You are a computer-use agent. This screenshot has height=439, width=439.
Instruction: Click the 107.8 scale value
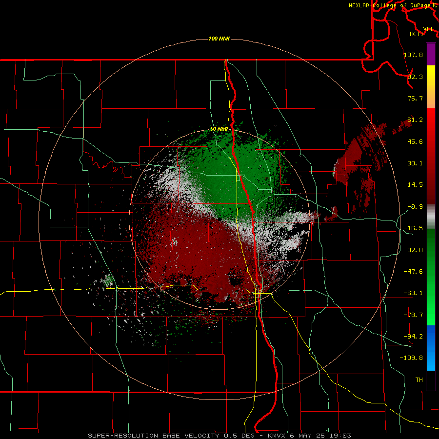[413, 55]
